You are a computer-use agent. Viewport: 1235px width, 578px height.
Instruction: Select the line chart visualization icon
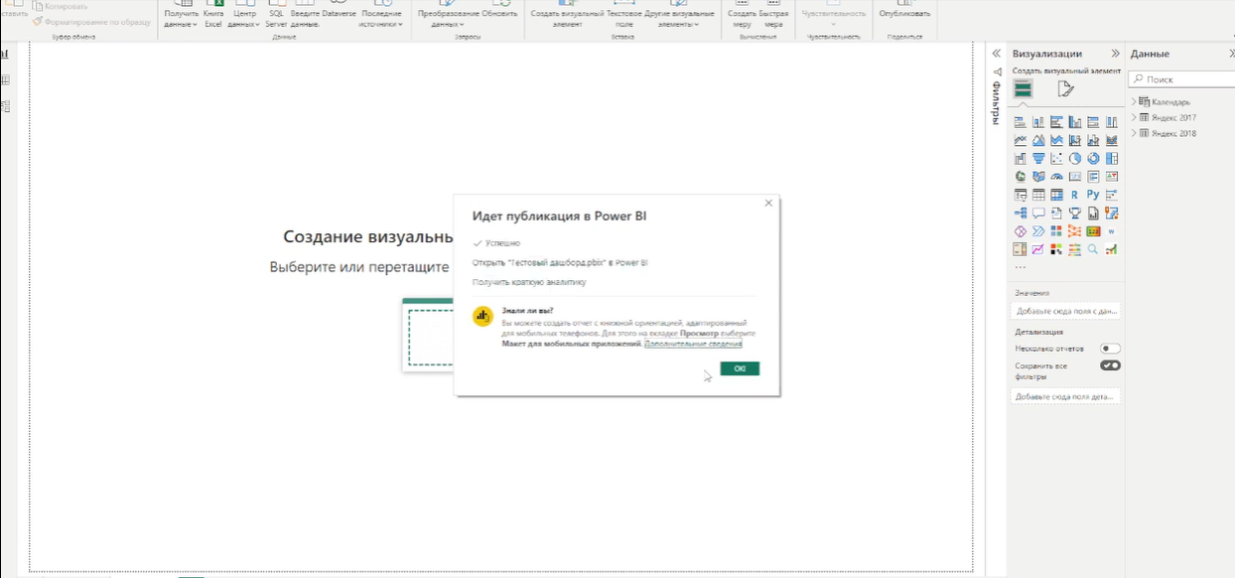point(1021,139)
